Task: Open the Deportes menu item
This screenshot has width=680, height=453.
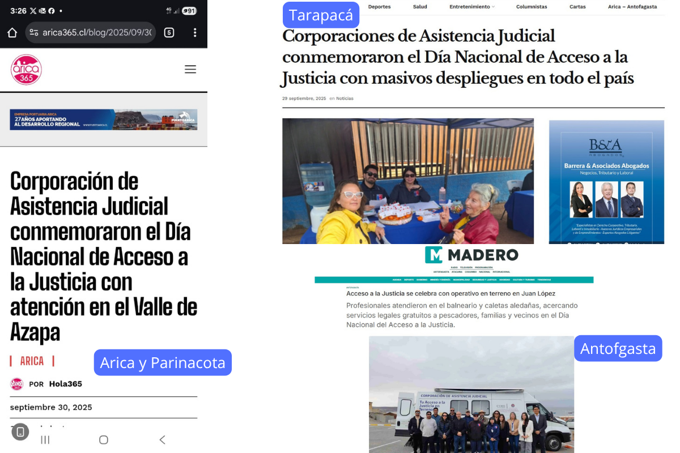Action: point(379,7)
